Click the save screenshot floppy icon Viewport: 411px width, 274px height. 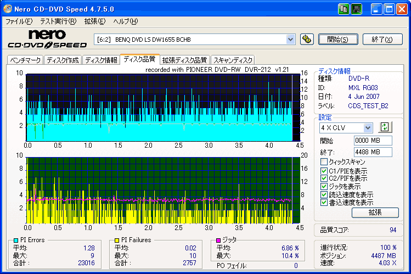(357, 9)
